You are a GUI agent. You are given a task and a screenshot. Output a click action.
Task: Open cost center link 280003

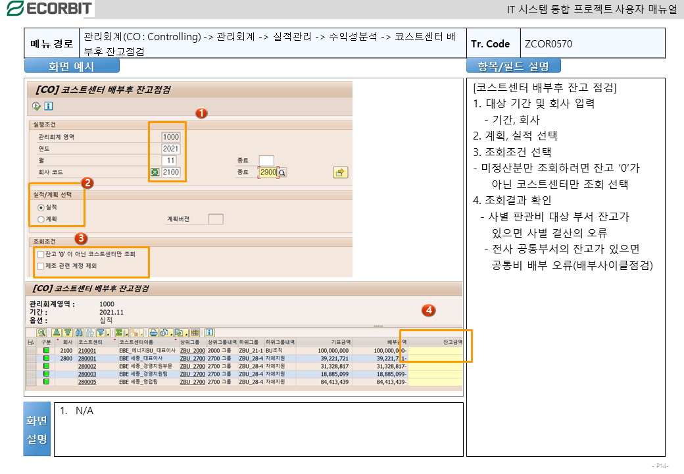coord(87,374)
